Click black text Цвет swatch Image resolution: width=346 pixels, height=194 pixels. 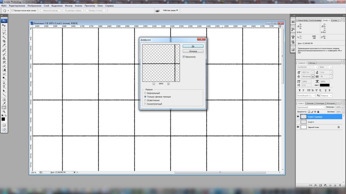324,85
